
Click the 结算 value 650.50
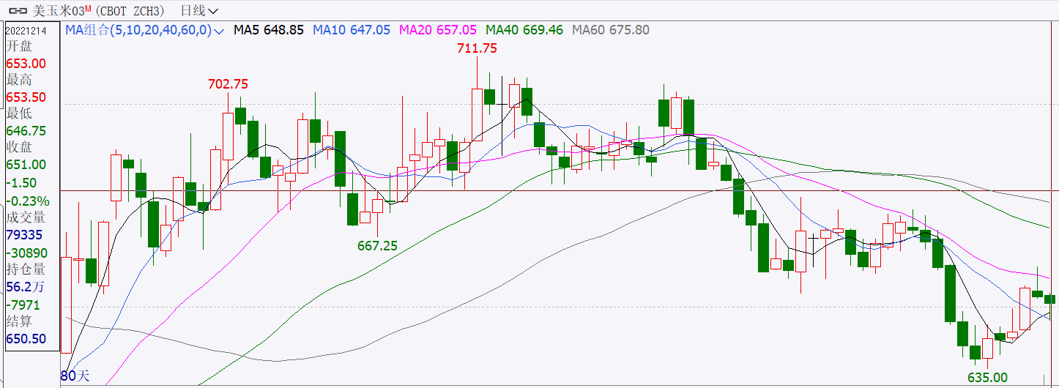pyautogui.click(x=26, y=339)
